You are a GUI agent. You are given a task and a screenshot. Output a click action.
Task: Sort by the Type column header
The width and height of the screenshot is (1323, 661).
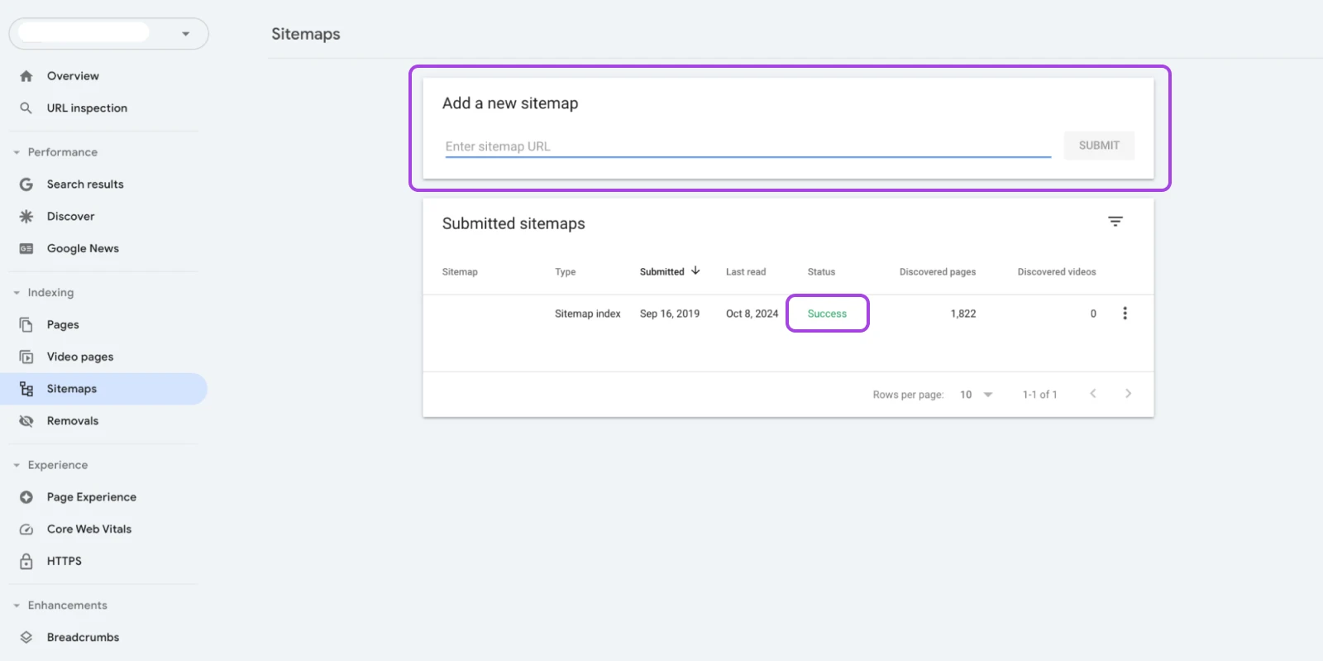[566, 272]
